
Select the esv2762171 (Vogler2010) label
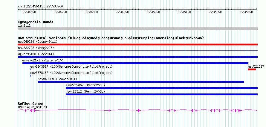(43, 60)
